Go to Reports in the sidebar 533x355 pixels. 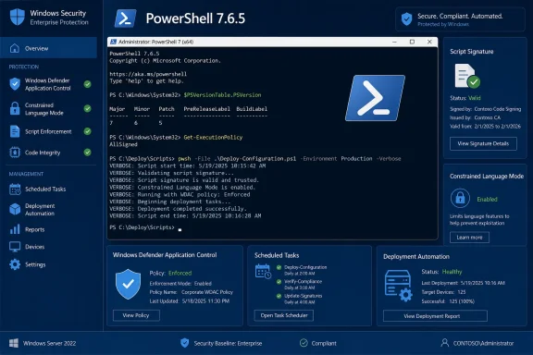(34, 229)
